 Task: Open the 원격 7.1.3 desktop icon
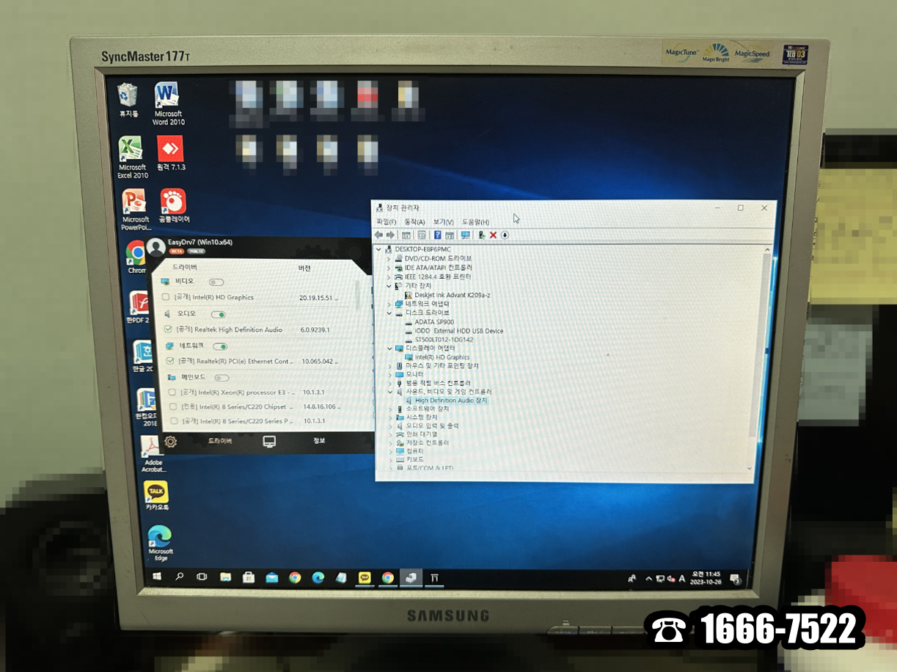[x=170, y=153]
